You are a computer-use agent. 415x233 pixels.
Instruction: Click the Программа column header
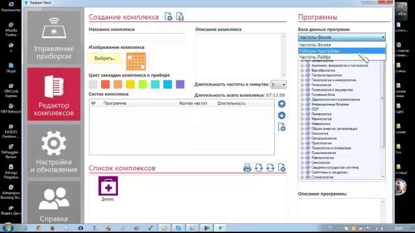115,104
